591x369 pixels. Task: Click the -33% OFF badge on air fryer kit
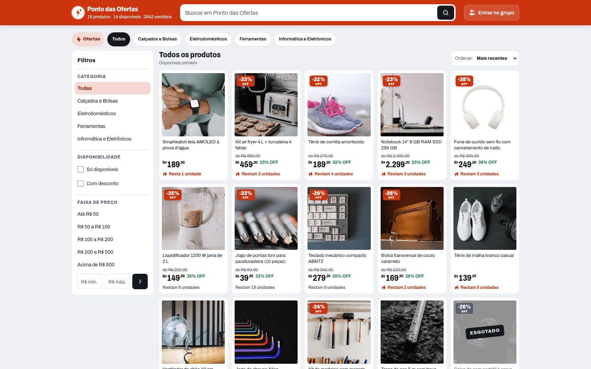click(246, 81)
